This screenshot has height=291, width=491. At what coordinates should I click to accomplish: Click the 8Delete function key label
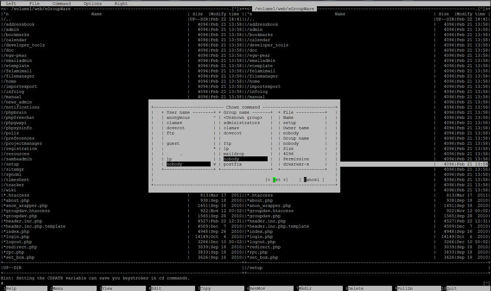pos(355,288)
